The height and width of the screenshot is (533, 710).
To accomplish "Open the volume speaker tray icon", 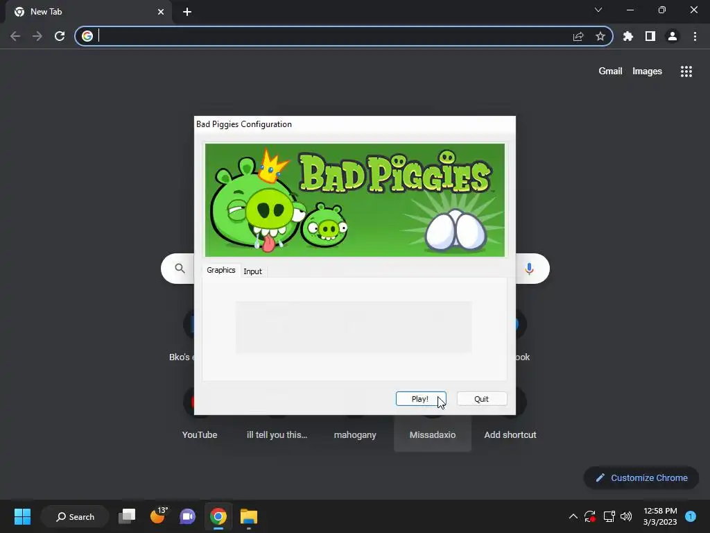I will pyautogui.click(x=626, y=516).
